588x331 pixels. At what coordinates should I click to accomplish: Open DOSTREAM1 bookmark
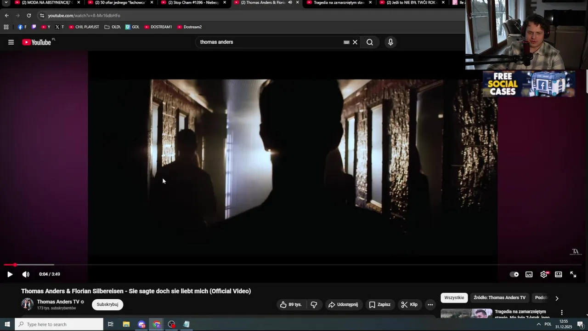pos(158,27)
